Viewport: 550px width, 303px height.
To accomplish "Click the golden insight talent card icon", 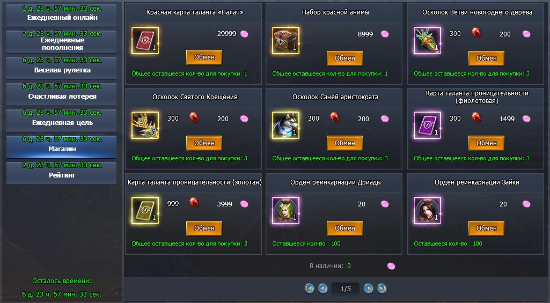I will pos(145,210).
